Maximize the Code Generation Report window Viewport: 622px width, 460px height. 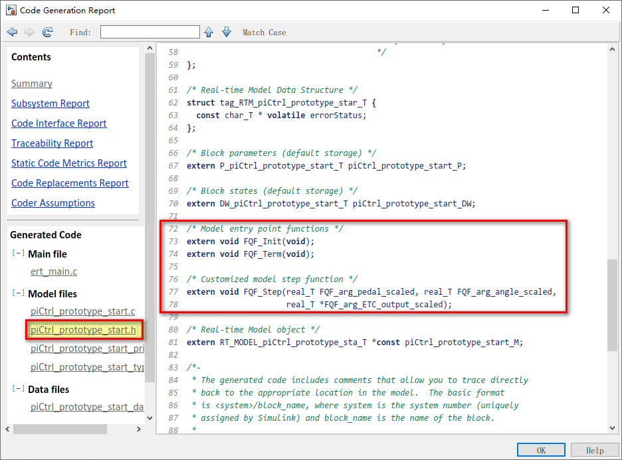click(x=575, y=11)
